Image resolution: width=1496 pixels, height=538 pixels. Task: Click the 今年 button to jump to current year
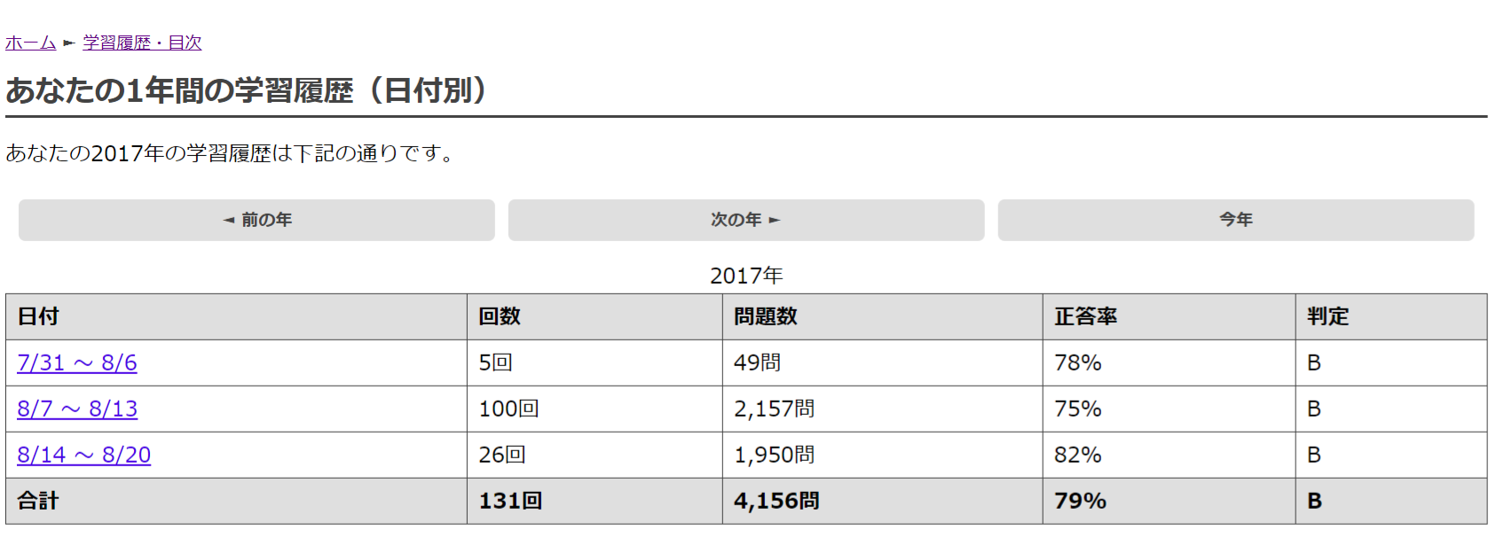(x=1235, y=220)
